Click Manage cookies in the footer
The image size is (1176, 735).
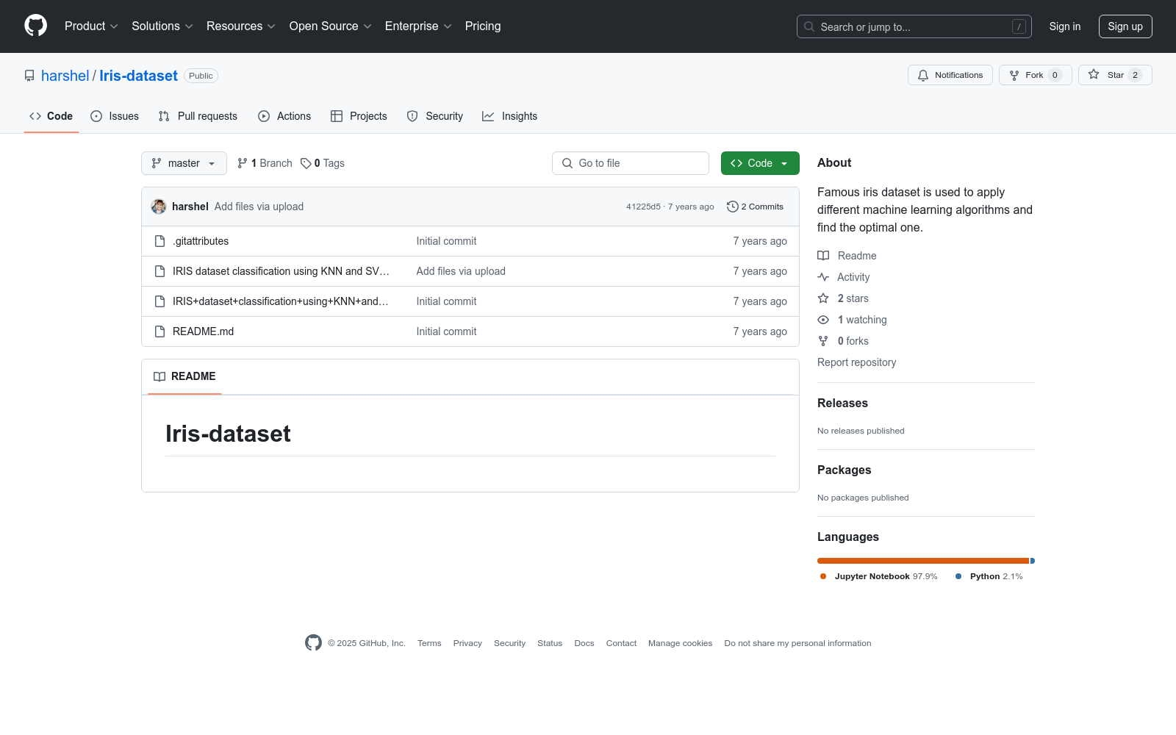tap(680, 643)
